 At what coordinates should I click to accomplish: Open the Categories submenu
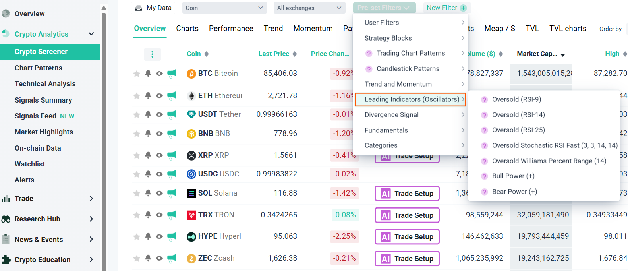(x=410, y=145)
